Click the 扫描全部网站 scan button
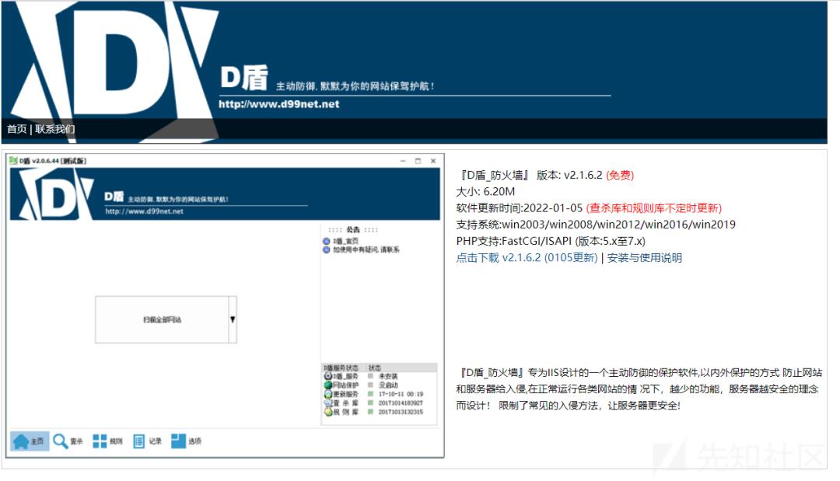This screenshot has height=481, width=840. click(x=162, y=319)
